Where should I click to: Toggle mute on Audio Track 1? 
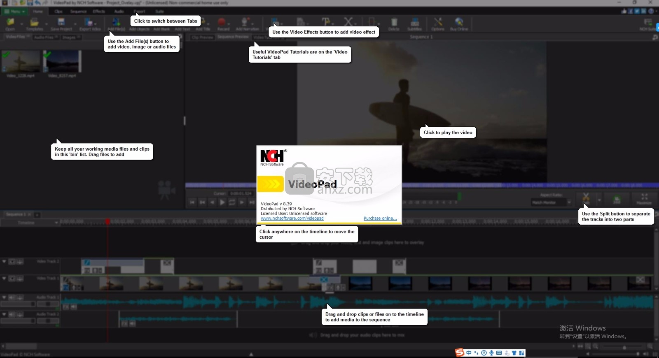click(x=12, y=297)
